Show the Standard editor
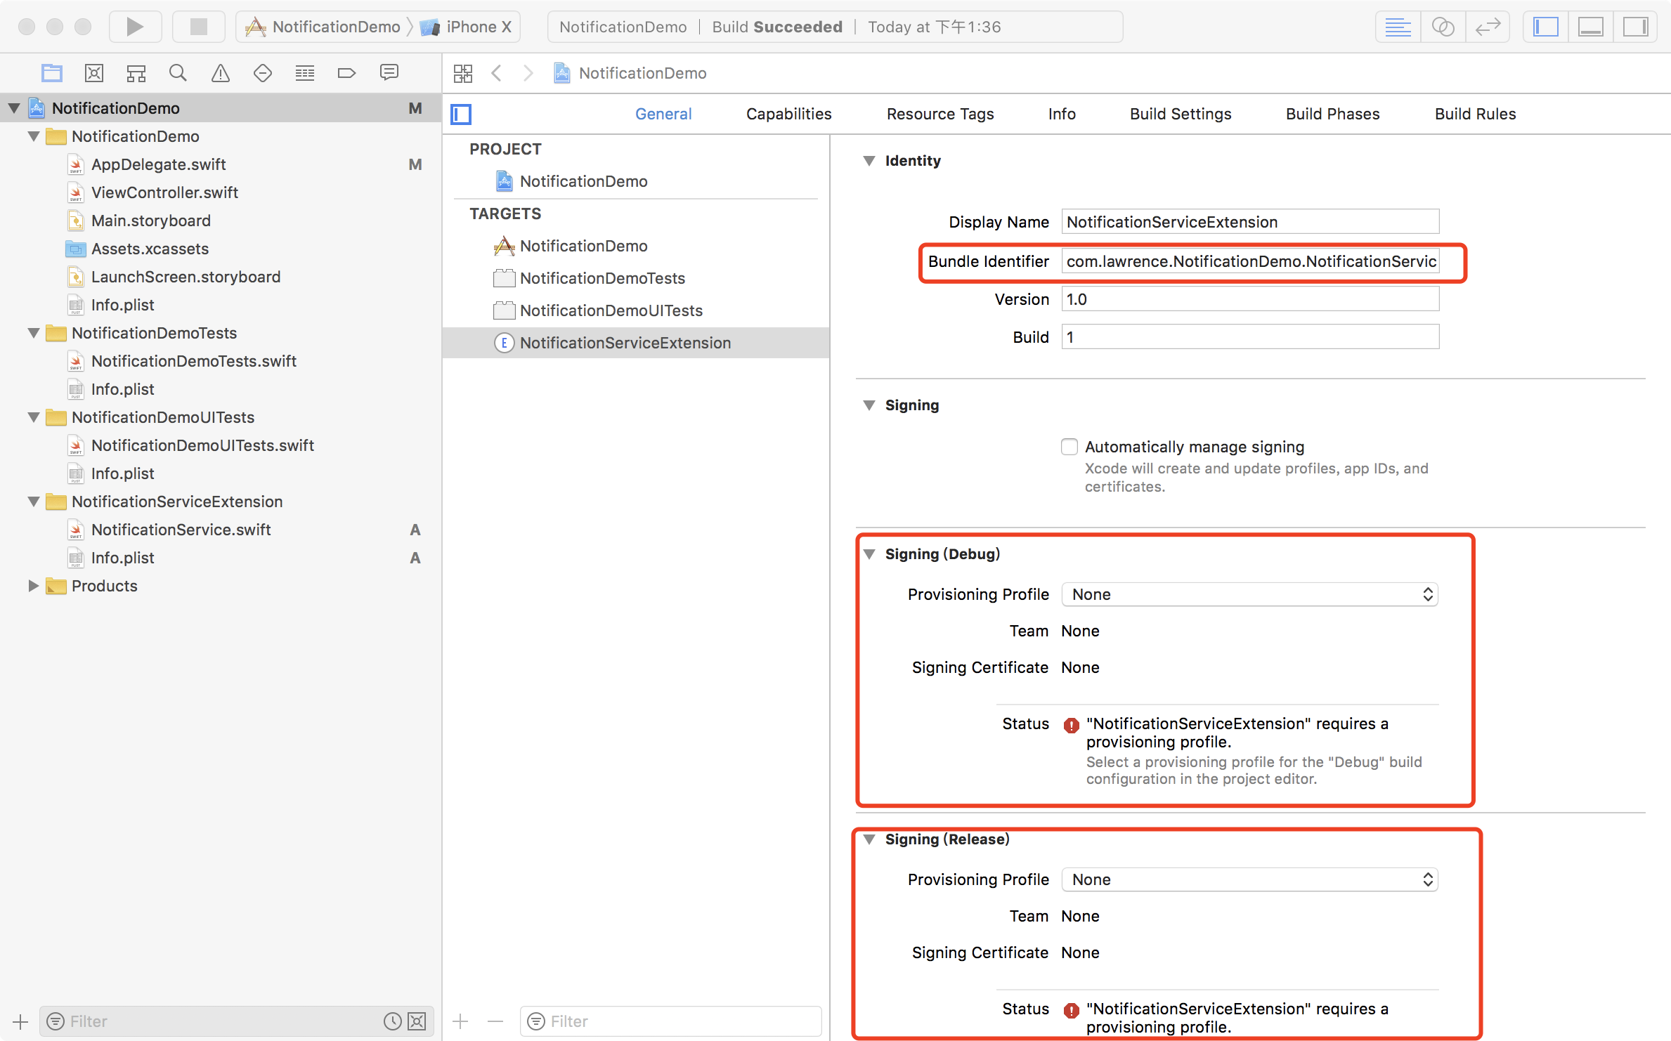This screenshot has height=1041, width=1671. click(1398, 27)
